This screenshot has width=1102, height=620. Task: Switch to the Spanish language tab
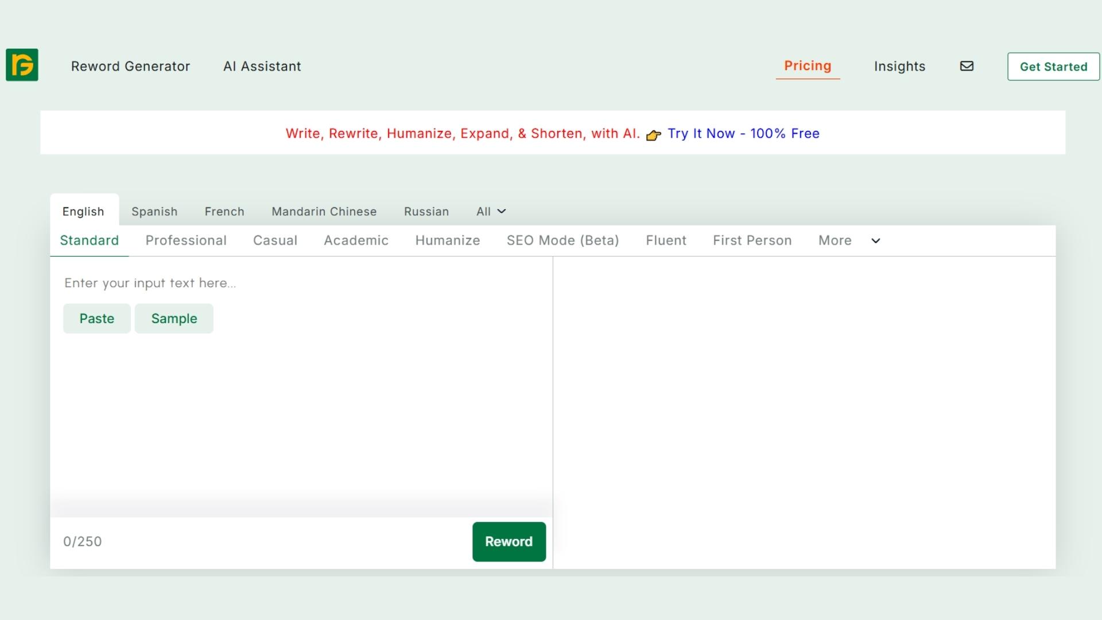point(154,211)
